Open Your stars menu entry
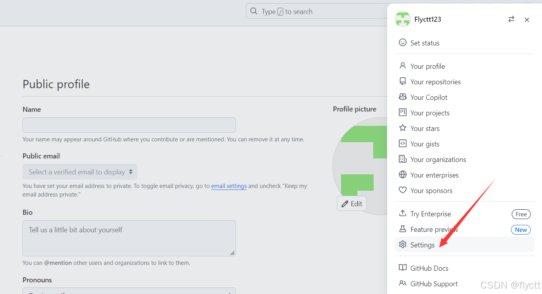This screenshot has height=294, width=542. (465, 128)
